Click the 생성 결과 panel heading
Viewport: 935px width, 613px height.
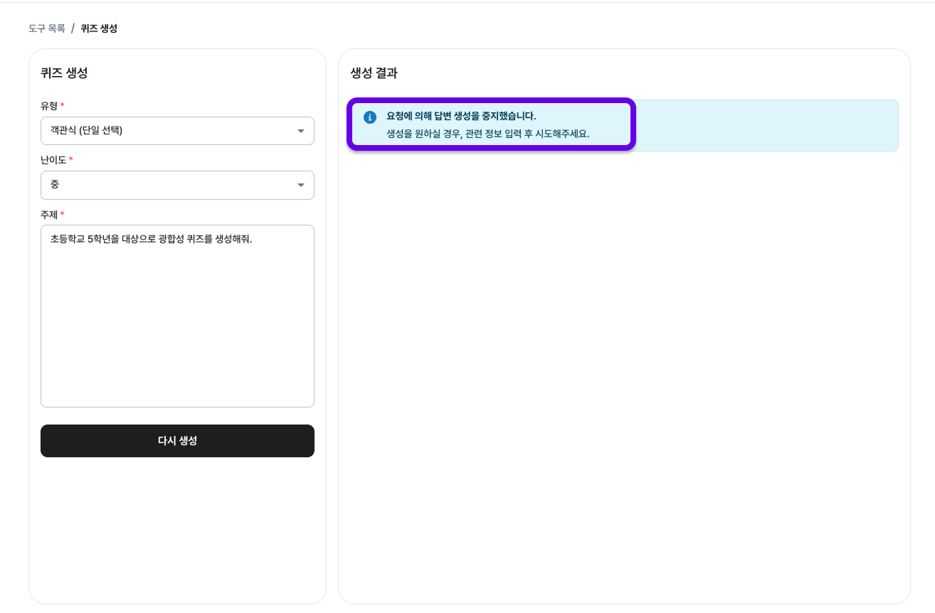[374, 73]
